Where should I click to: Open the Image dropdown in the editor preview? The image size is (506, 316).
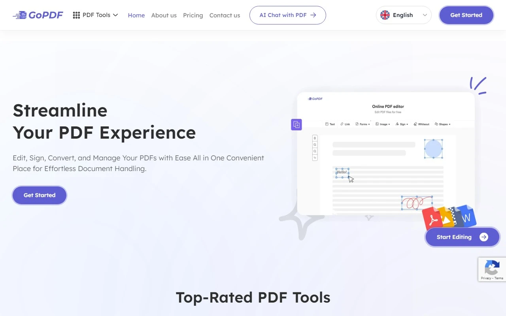point(383,124)
